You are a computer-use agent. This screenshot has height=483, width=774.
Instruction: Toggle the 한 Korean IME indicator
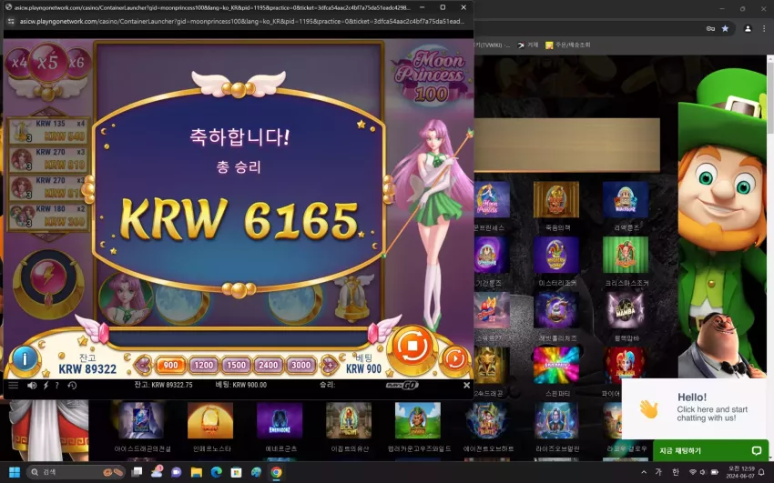pos(676,472)
